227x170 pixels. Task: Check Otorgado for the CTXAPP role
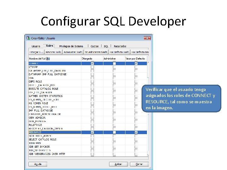tap(92, 67)
